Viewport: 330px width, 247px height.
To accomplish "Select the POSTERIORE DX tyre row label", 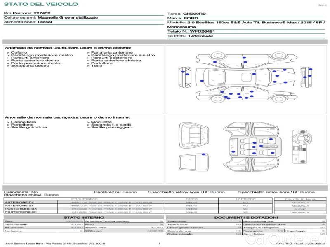I will [x=21, y=209].
